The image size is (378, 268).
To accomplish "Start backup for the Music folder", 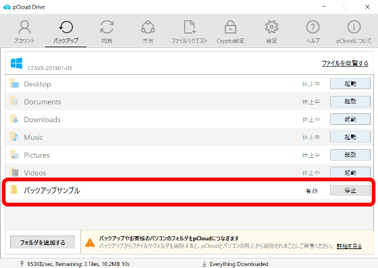I will 350,137.
